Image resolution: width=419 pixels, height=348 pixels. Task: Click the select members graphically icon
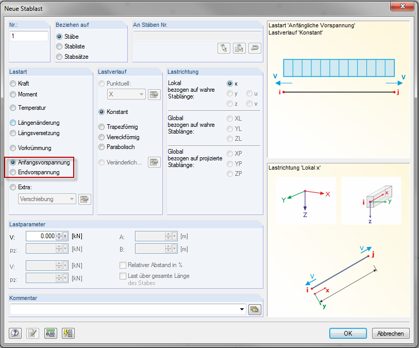pos(224,48)
